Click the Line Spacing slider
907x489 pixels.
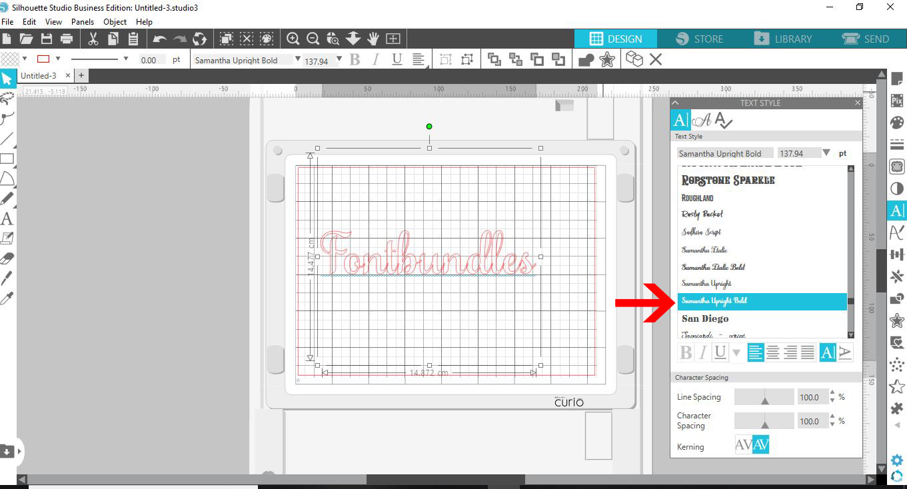764,397
